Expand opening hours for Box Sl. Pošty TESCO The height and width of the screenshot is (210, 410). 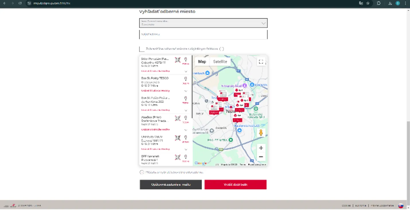(x=186, y=91)
